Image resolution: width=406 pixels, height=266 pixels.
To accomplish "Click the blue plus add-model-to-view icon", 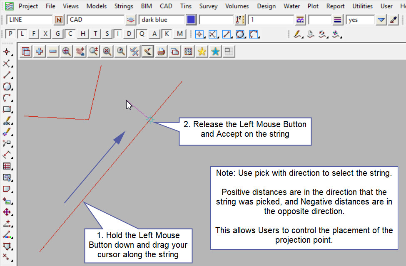I will [40, 52].
